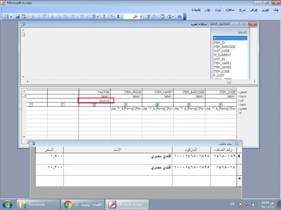Screen dimensions: 281x210
Task: Uncheck Show checkbox under ITEM_PRICE column
Action: 126,104
